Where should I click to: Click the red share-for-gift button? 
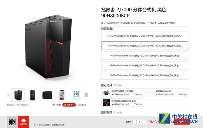coord(69,105)
